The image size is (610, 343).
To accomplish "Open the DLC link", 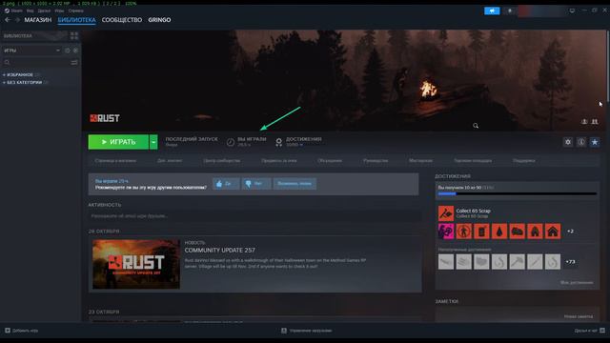I will tap(170, 161).
